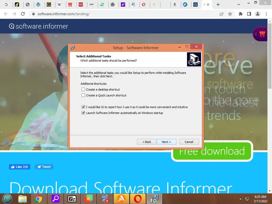272x204 pixels.
Task: Open the clock showing 6:35 AM
Action: click(260, 199)
